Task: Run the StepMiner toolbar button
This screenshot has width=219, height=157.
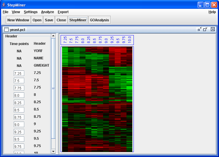Action: (x=78, y=20)
